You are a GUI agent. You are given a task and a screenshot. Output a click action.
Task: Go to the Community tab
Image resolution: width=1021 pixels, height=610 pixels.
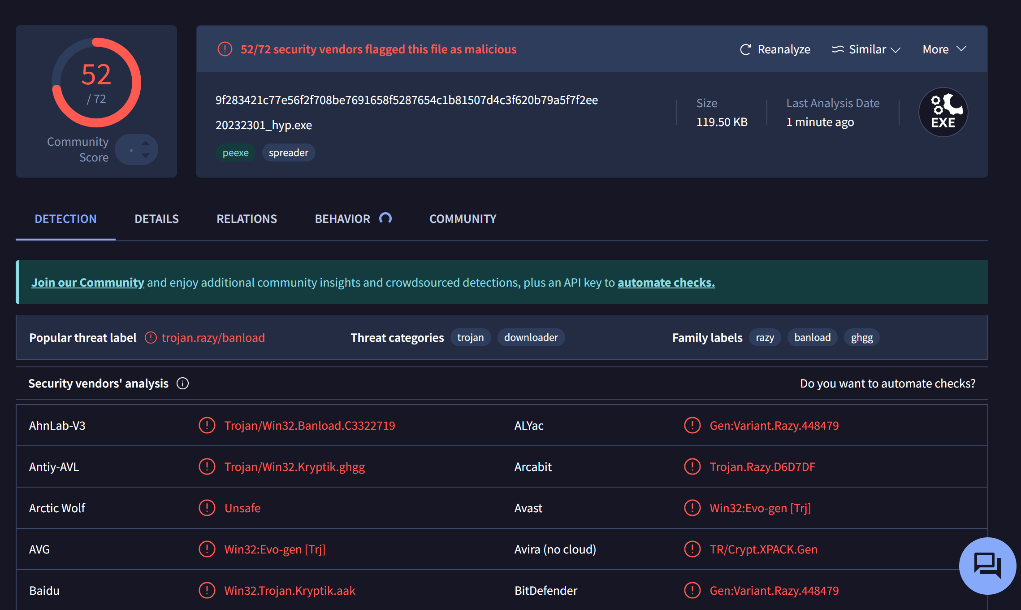point(463,219)
